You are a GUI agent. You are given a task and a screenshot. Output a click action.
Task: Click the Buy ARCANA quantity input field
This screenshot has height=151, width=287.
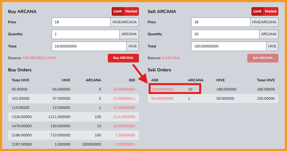(86, 34)
